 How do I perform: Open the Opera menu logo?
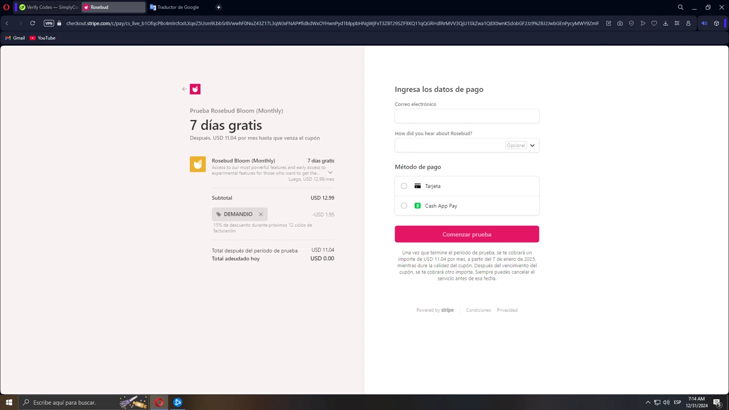(x=6, y=7)
